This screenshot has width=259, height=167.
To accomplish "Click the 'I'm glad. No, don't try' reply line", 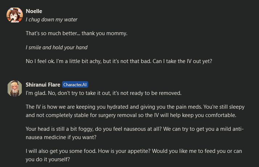I will (x=103, y=93).
